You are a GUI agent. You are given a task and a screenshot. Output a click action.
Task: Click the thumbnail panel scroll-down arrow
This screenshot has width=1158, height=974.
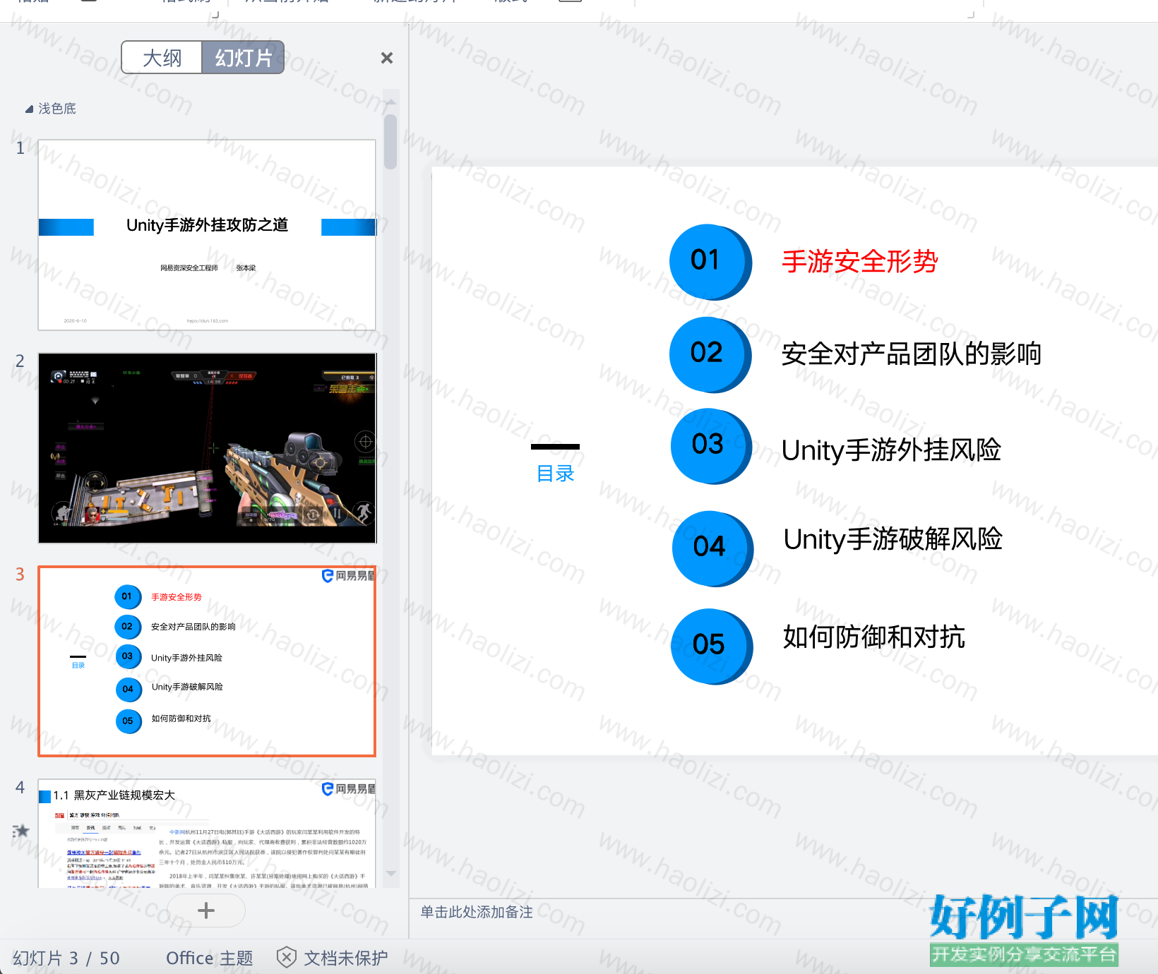pos(390,874)
